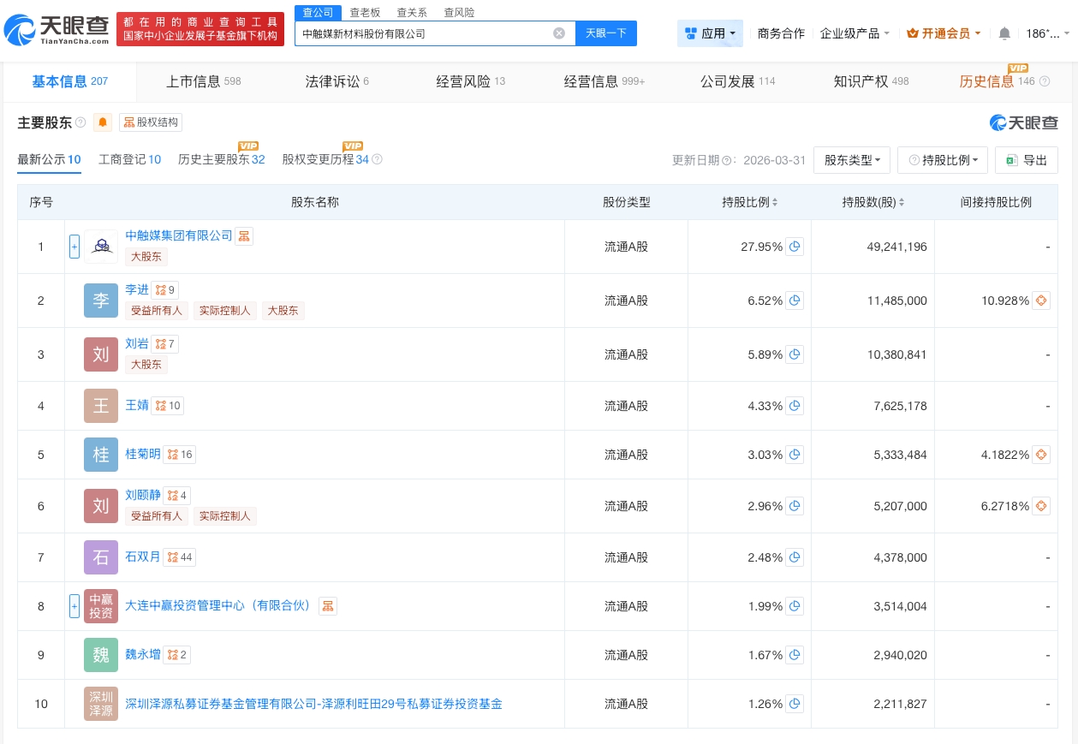The width and height of the screenshot is (1078, 744).
Task: Open equity structure icon beside 大连中赢投资管理中心
Action: point(327,606)
